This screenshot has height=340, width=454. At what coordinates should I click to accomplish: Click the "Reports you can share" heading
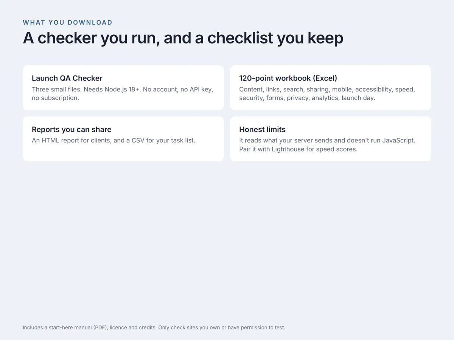coord(72,130)
